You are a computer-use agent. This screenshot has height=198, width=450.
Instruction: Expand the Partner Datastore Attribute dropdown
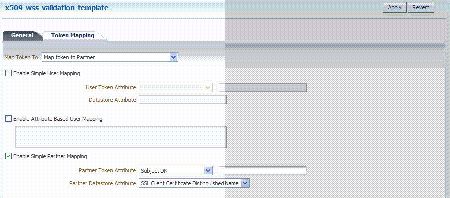pos(194,183)
